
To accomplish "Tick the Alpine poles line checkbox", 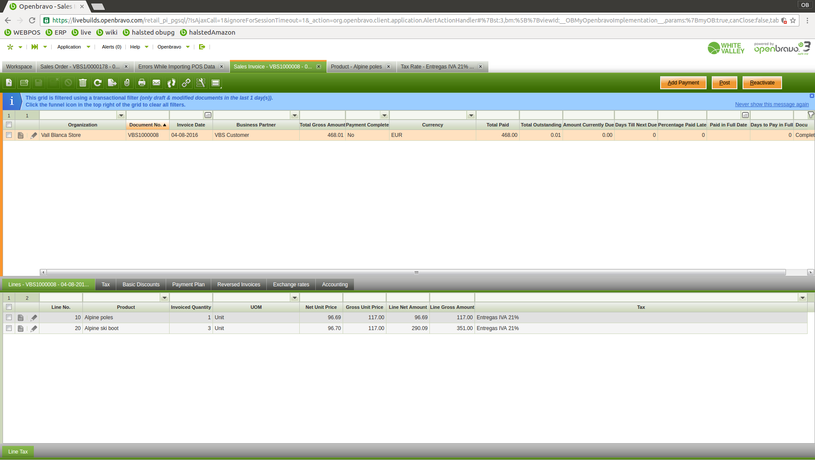I will [x=9, y=317].
